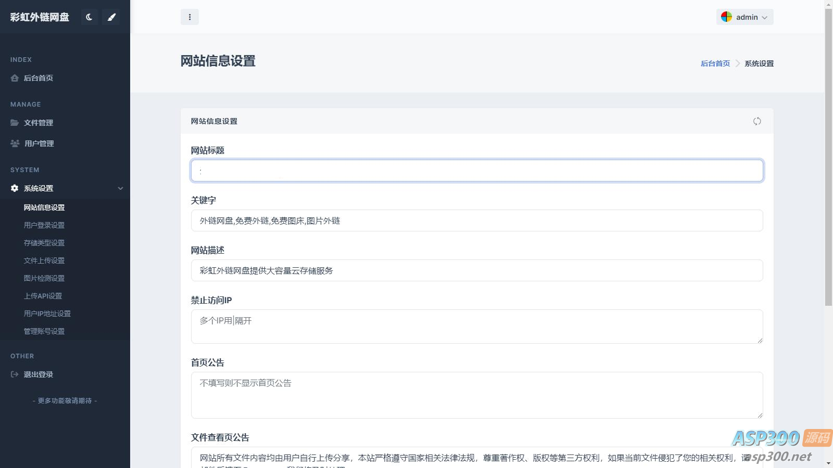Click the page vertical scrollbar
The image size is (833, 468).
828,156
